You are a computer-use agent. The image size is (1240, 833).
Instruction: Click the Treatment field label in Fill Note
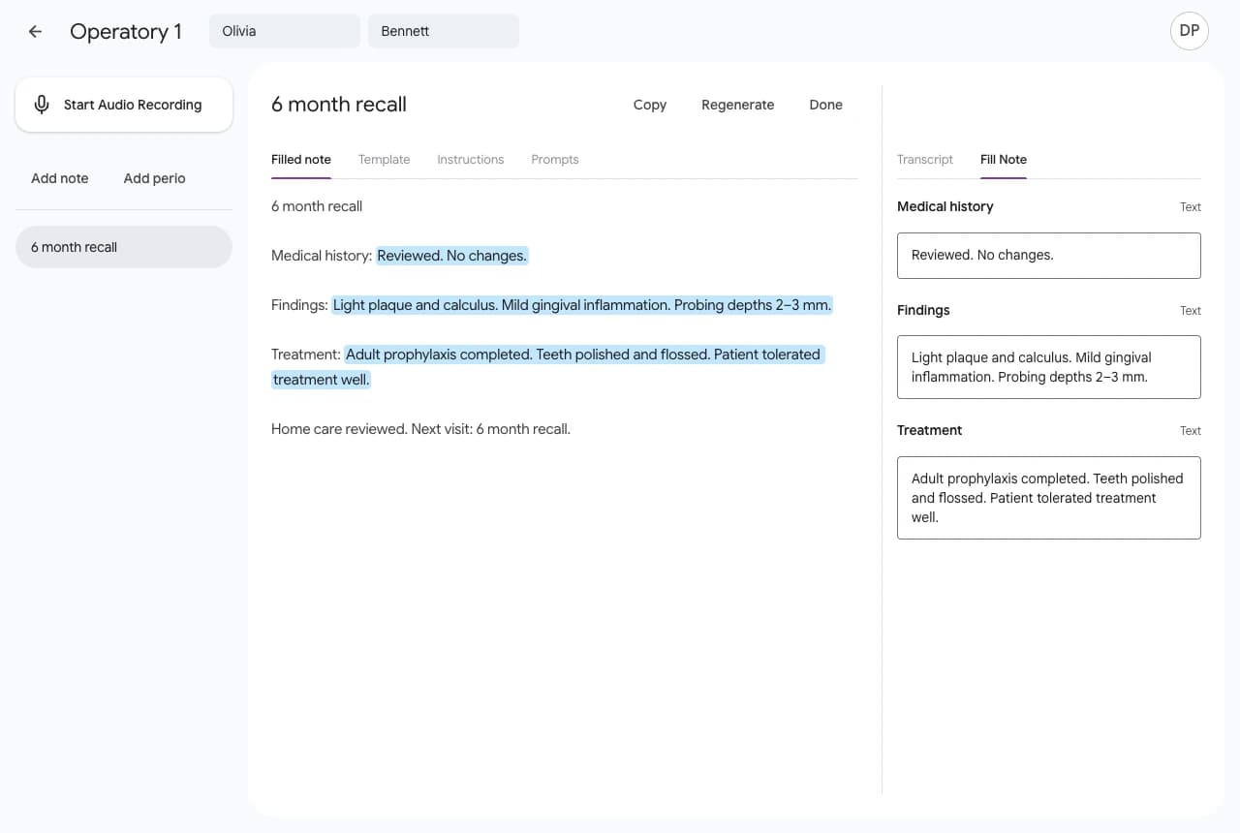(930, 430)
